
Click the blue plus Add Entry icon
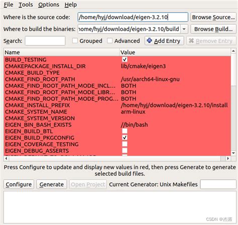pyautogui.click(x=149, y=41)
